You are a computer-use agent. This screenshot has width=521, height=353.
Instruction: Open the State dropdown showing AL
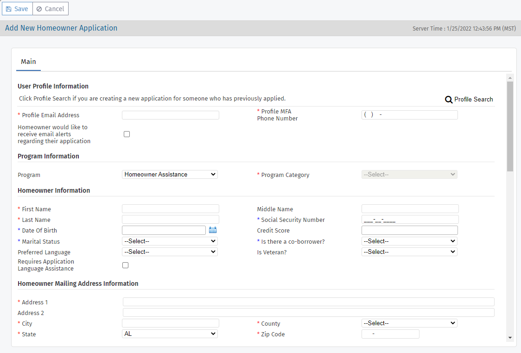(170, 334)
